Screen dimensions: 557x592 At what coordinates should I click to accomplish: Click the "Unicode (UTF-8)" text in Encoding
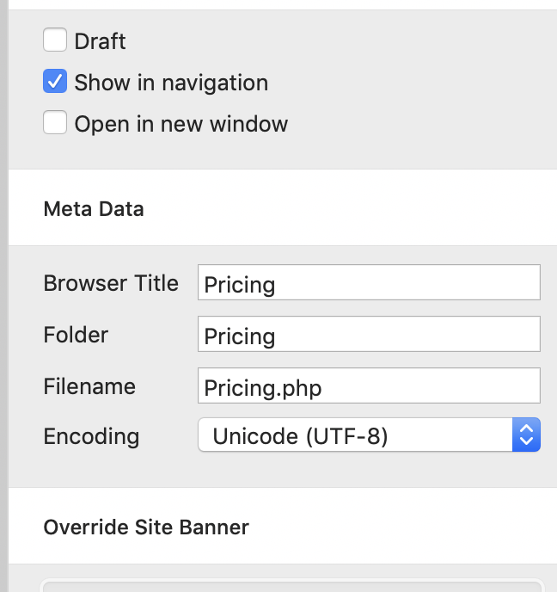click(x=300, y=436)
